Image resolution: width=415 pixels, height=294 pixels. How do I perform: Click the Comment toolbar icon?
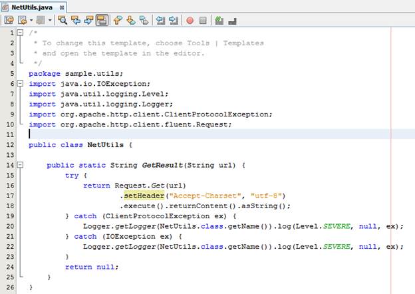pos(232,21)
